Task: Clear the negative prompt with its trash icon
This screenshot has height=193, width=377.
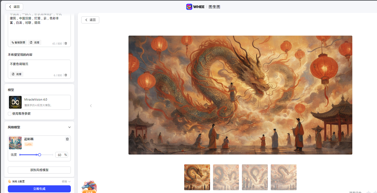Action: click(66, 75)
